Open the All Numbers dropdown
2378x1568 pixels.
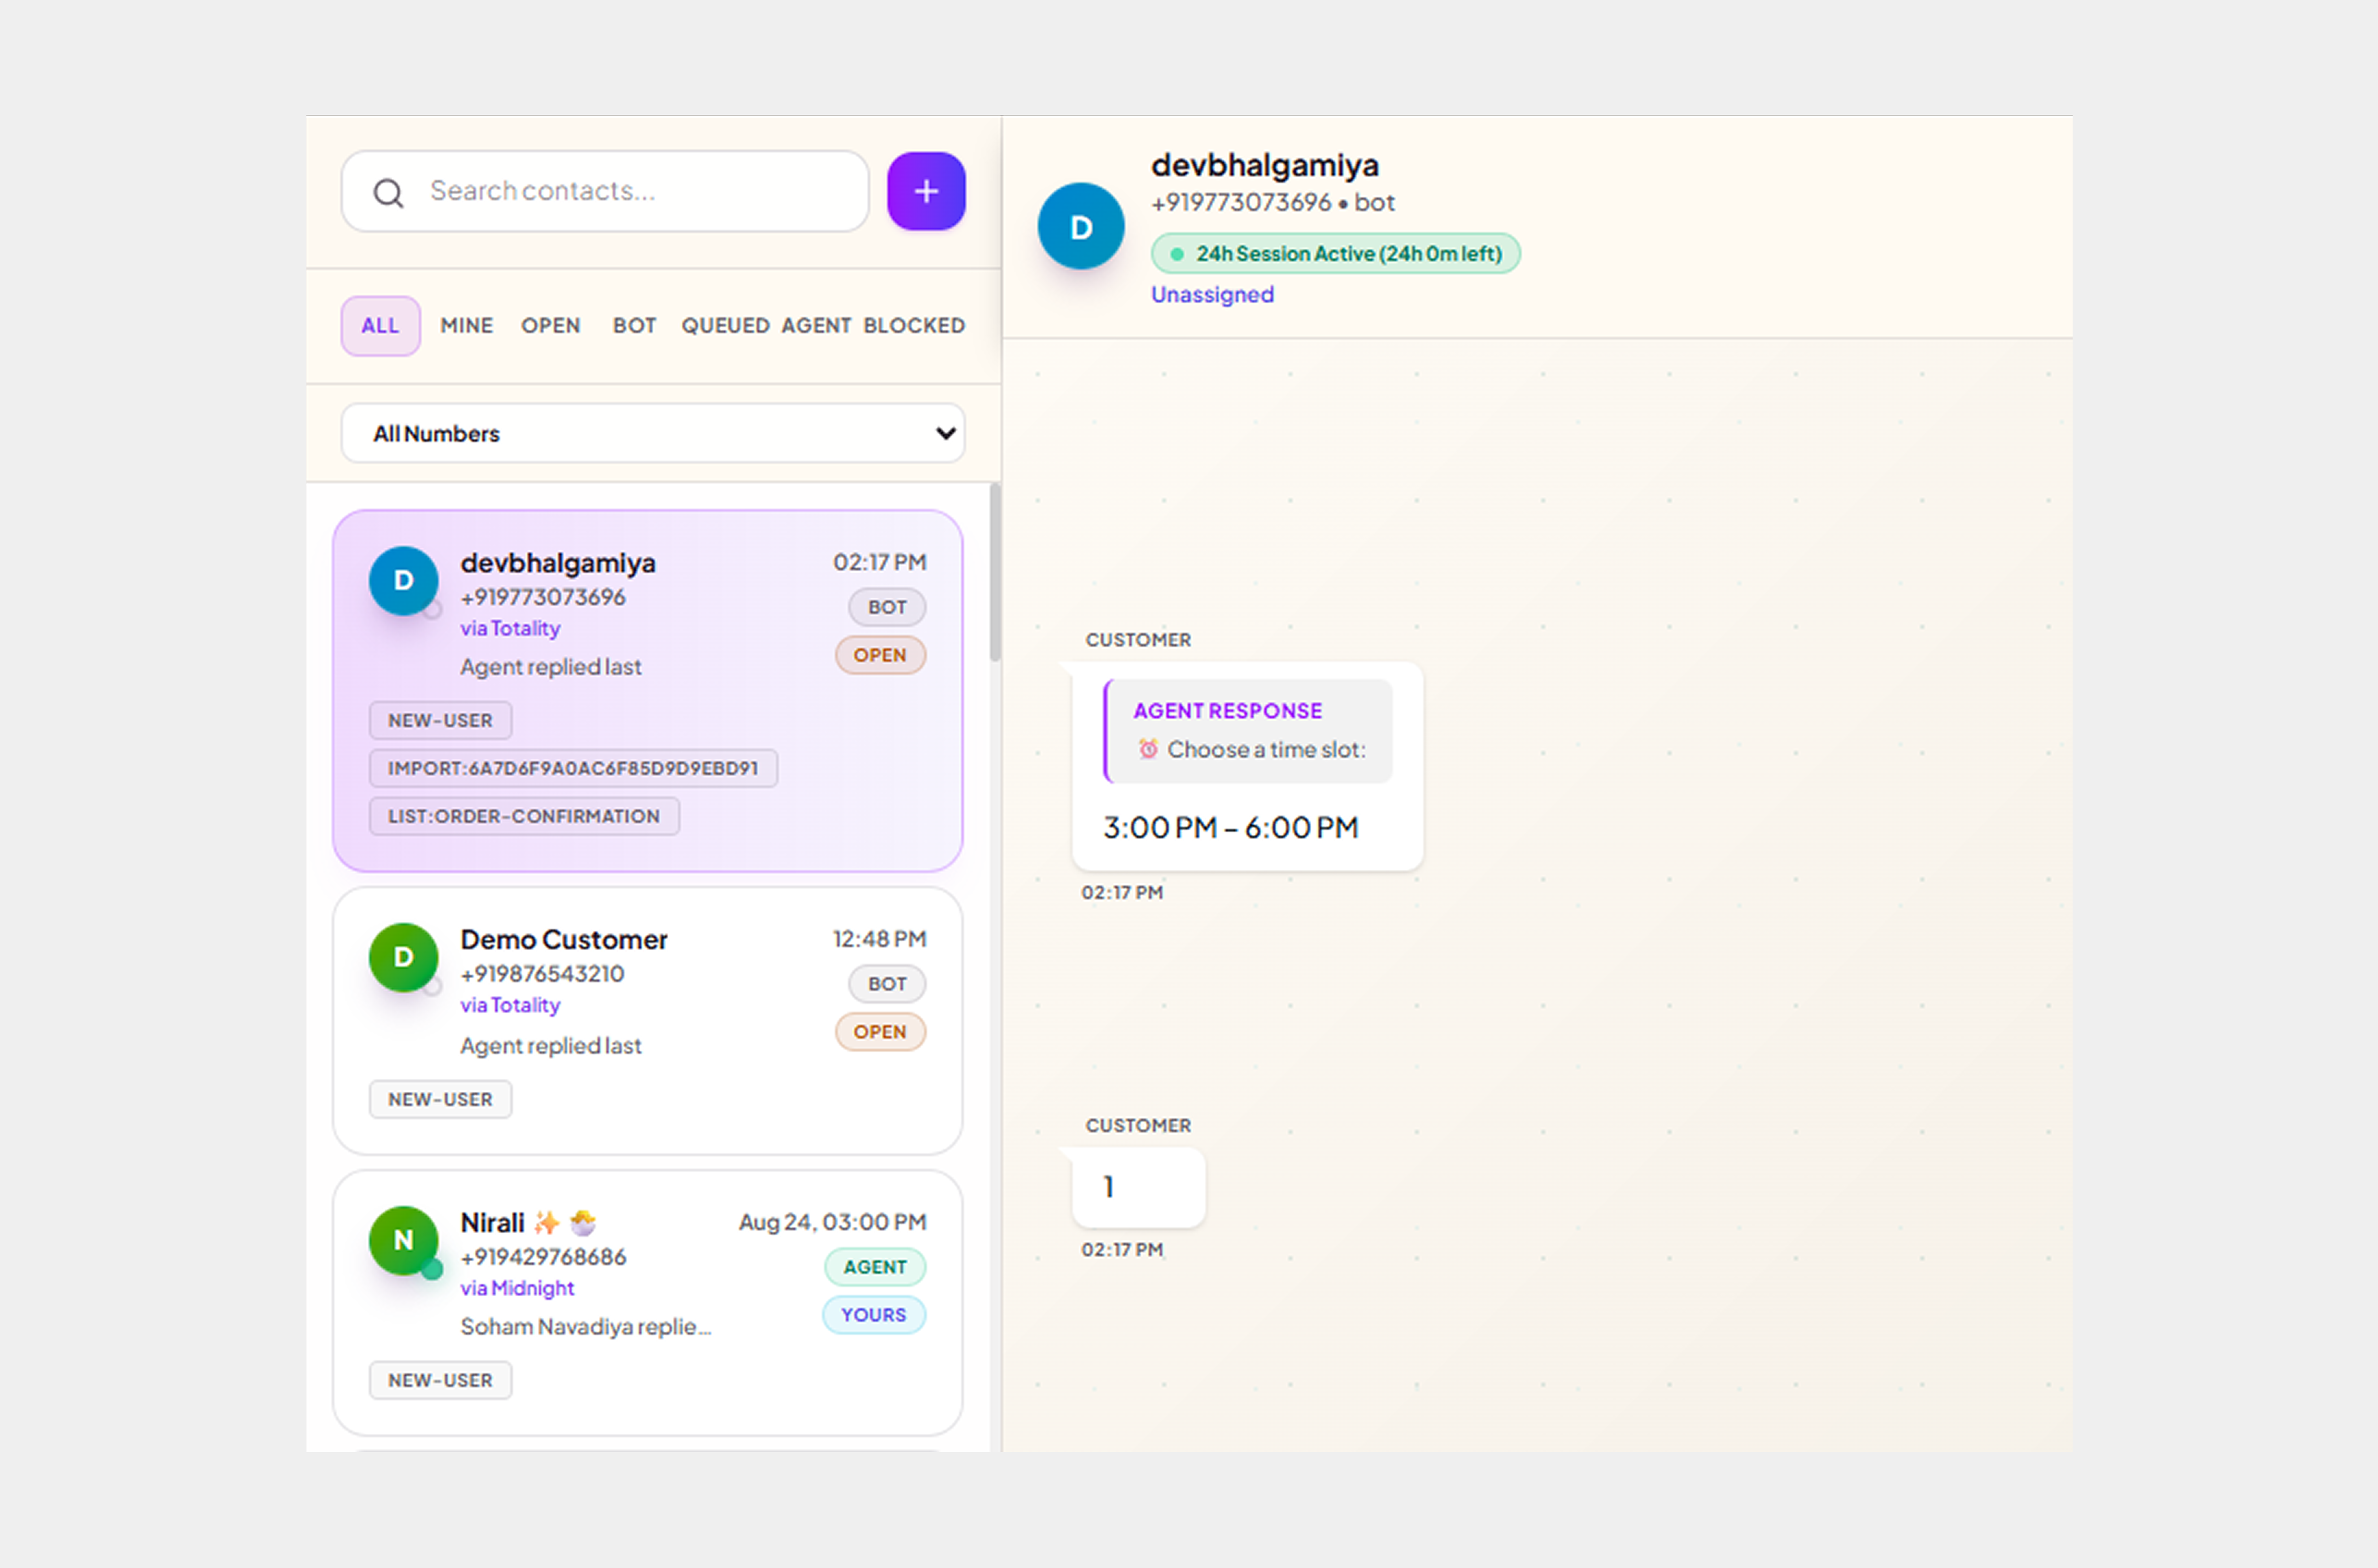pos(653,433)
